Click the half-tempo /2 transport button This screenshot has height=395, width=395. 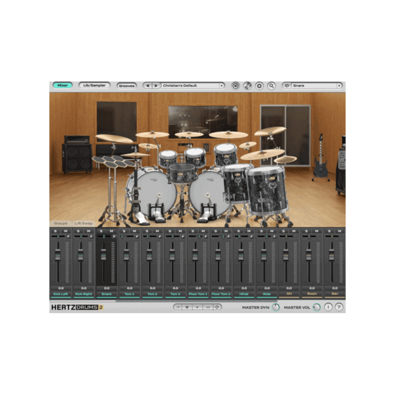pyautogui.click(x=178, y=307)
